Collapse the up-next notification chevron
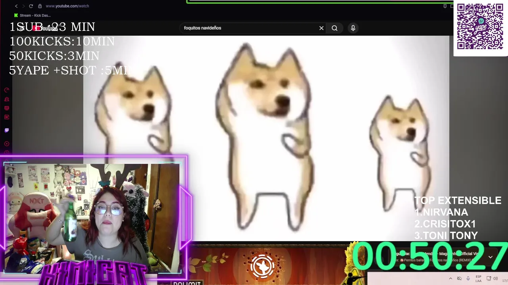Image resolution: width=508 pixels, height=285 pixels. (491, 257)
